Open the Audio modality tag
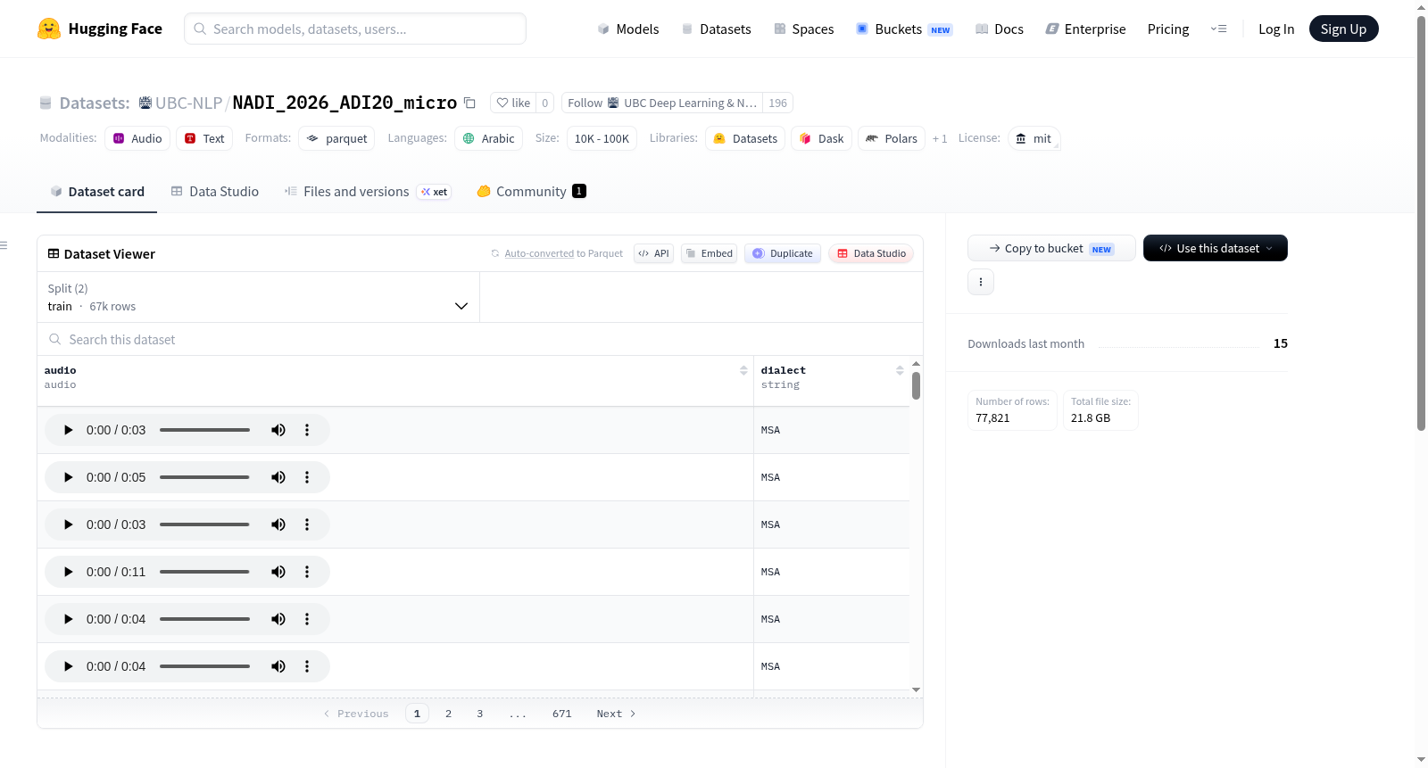1428x768 pixels. pos(137,138)
